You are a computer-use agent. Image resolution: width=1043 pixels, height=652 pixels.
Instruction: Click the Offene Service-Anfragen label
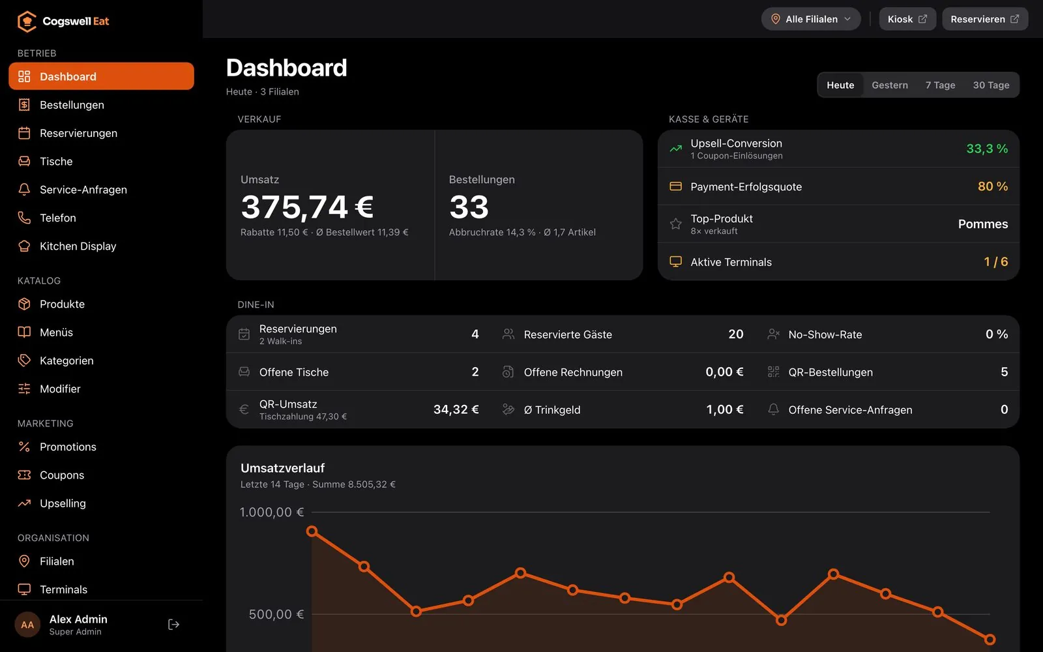[850, 410]
